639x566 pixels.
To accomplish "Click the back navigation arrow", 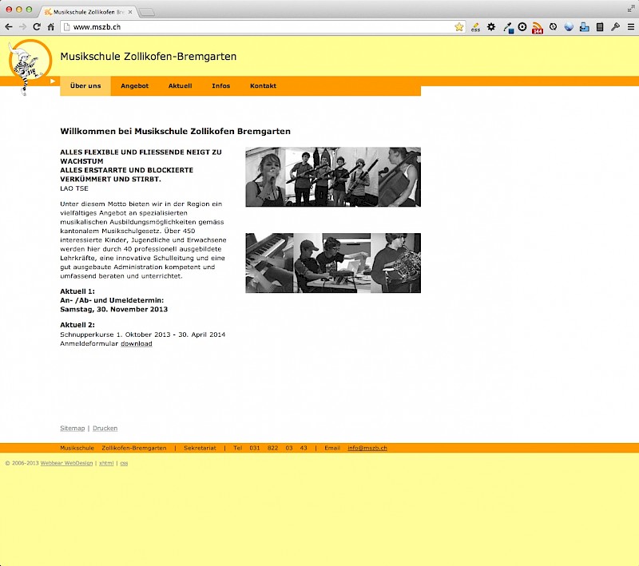I will click(x=9, y=26).
